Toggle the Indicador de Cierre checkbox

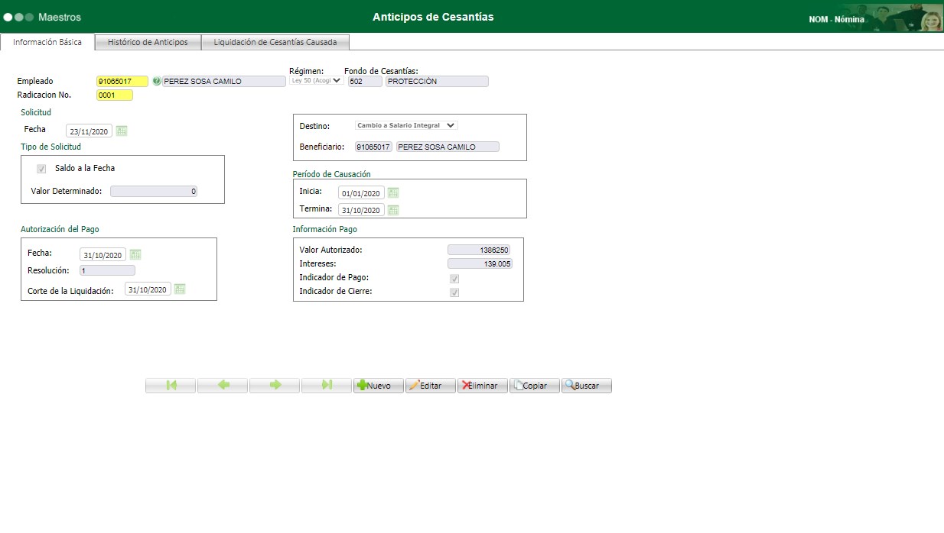(x=454, y=292)
